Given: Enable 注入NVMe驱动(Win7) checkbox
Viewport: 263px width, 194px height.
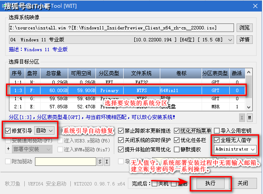Looking at the screenshot, I should coord(60,149).
